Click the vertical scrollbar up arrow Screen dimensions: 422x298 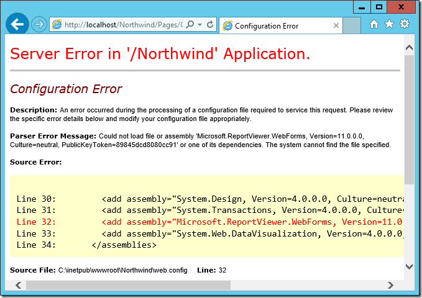(x=409, y=48)
